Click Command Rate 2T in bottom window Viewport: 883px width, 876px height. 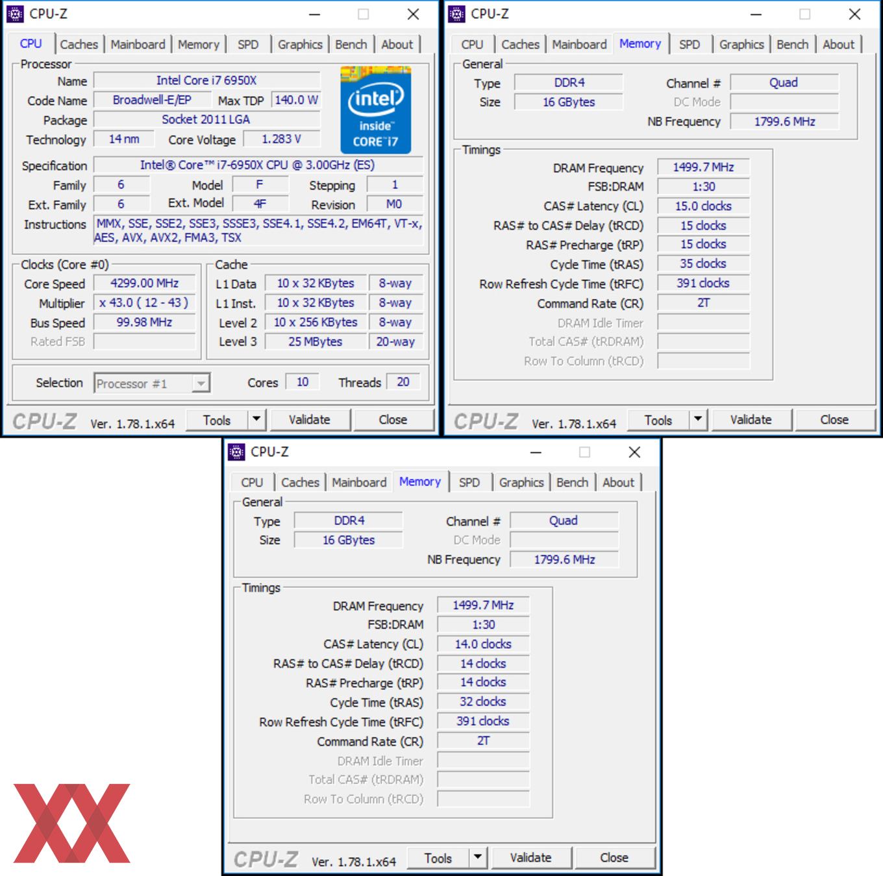(x=484, y=740)
